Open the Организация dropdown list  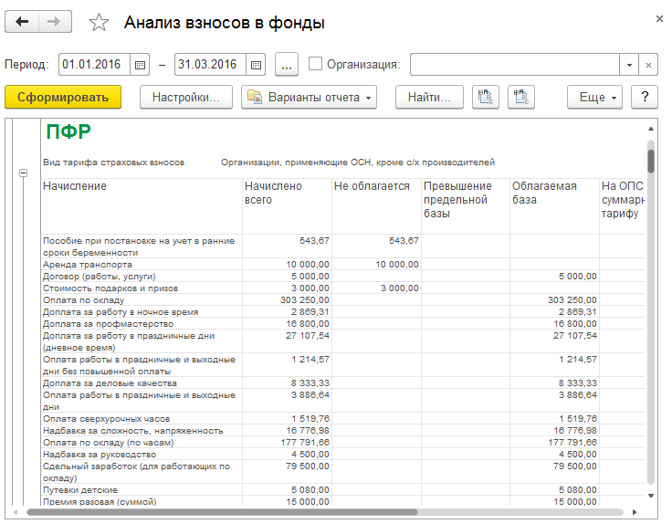coord(629,65)
